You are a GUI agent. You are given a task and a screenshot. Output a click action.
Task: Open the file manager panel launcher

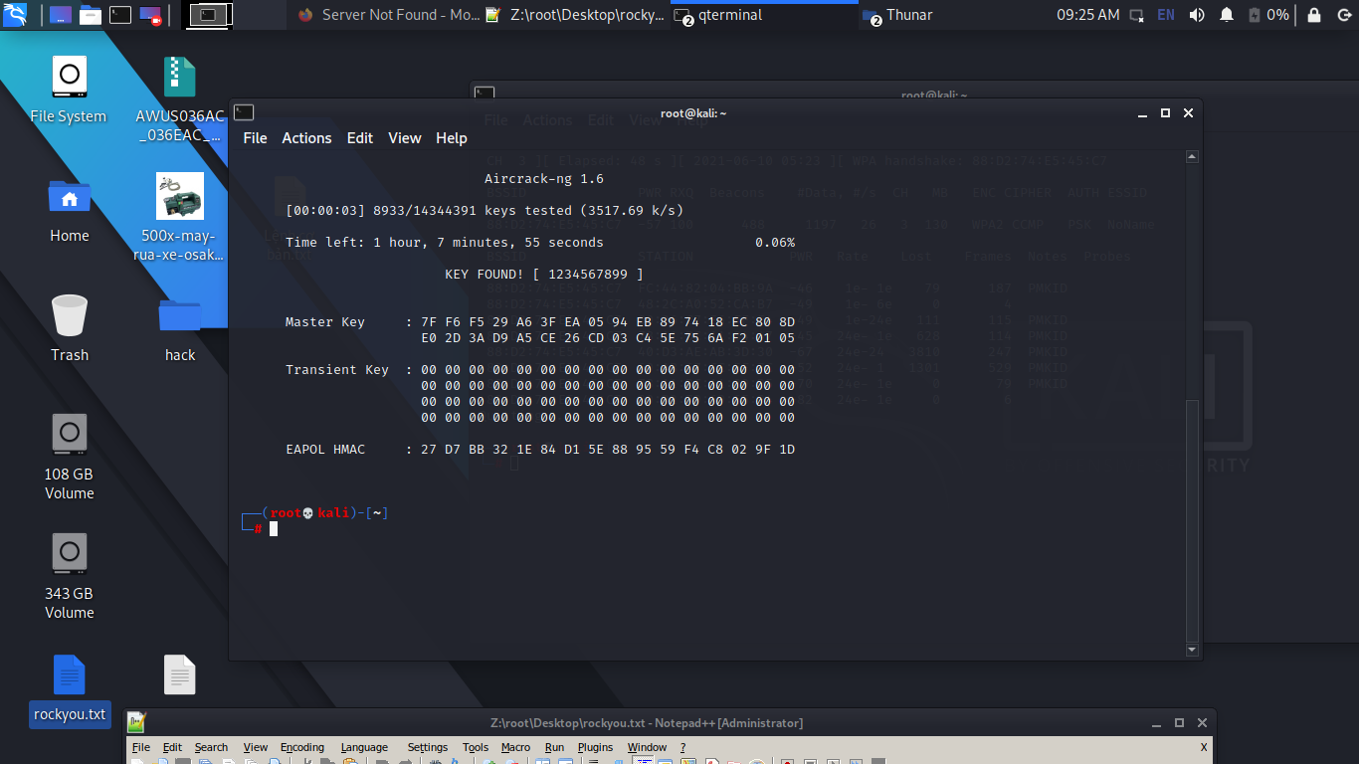pos(91,15)
